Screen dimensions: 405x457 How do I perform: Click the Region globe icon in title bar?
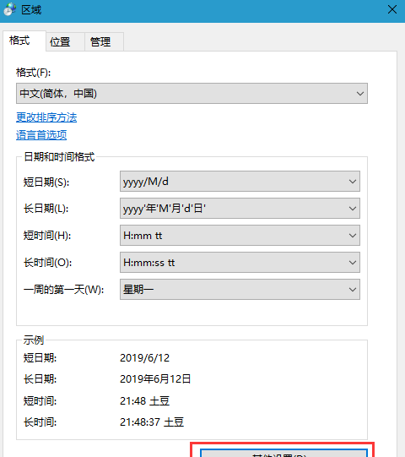[10, 9]
